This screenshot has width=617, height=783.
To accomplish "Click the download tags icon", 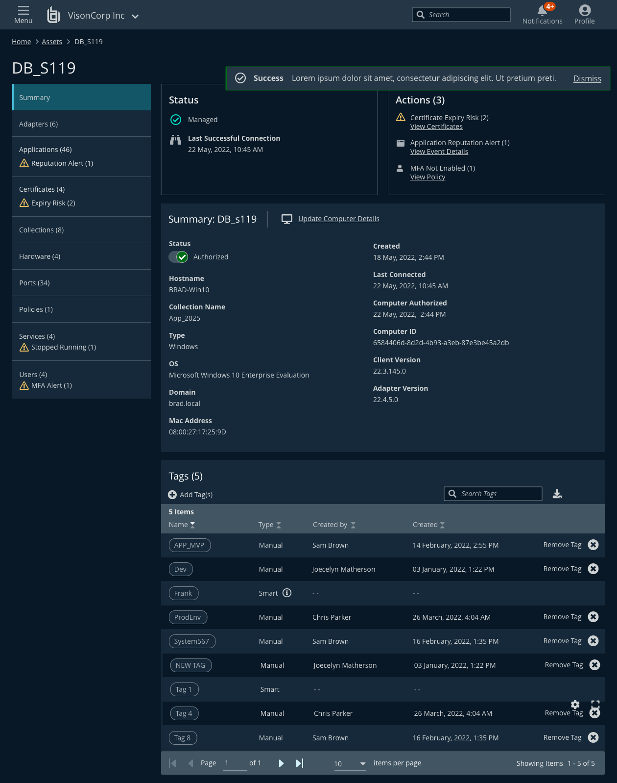I will [x=557, y=494].
